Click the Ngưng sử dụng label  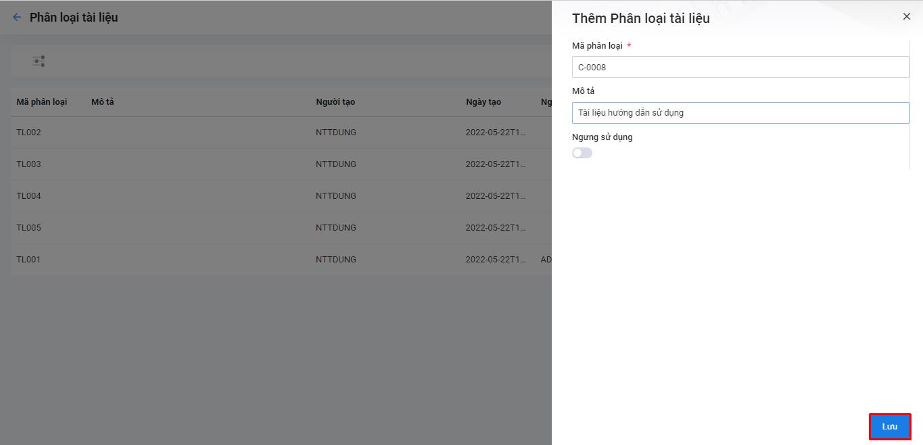click(x=602, y=137)
